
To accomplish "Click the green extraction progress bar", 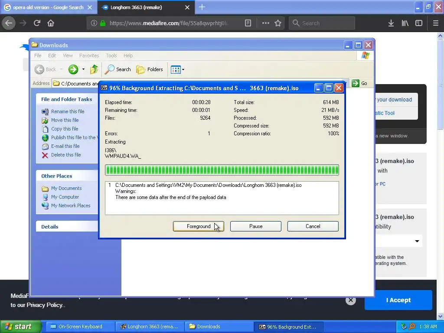I will click(222, 170).
